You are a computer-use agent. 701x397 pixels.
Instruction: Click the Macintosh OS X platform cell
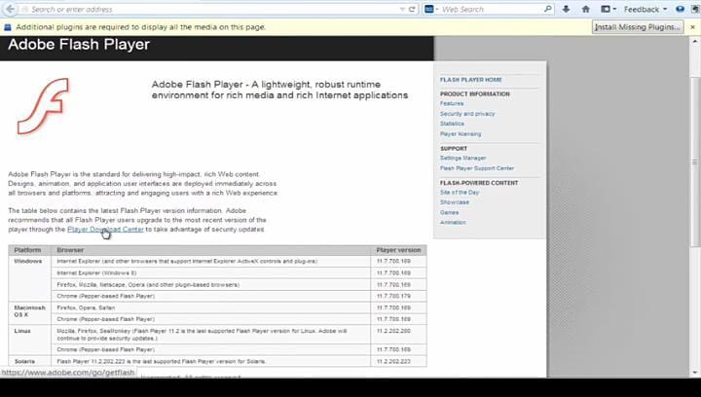point(29,311)
